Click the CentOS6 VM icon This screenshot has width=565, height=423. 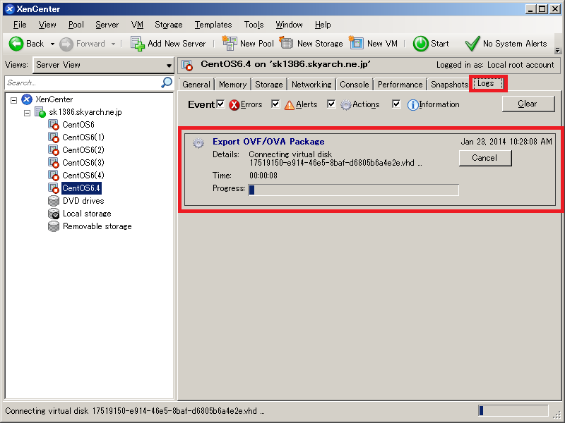pyautogui.click(x=54, y=125)
